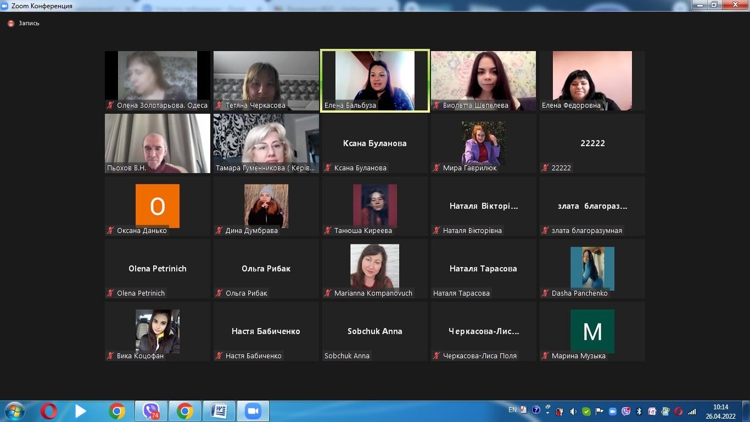The image size is (750, 422).
Task: Click muted mic icon beside Виолетта Шепелева name
Action: (x=436, y=105)
